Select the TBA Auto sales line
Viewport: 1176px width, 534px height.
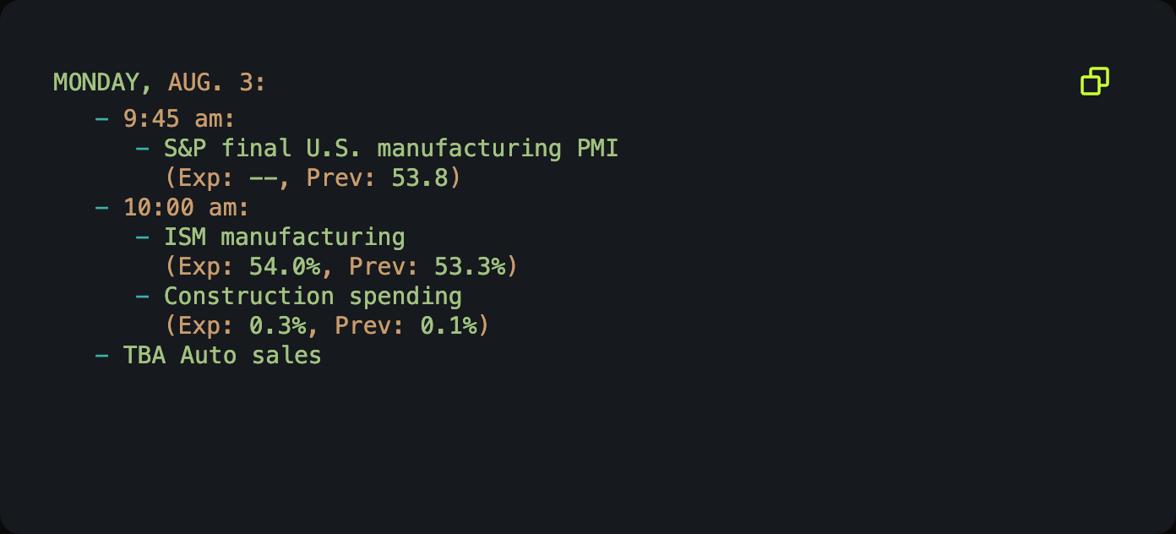click(222, 356)
